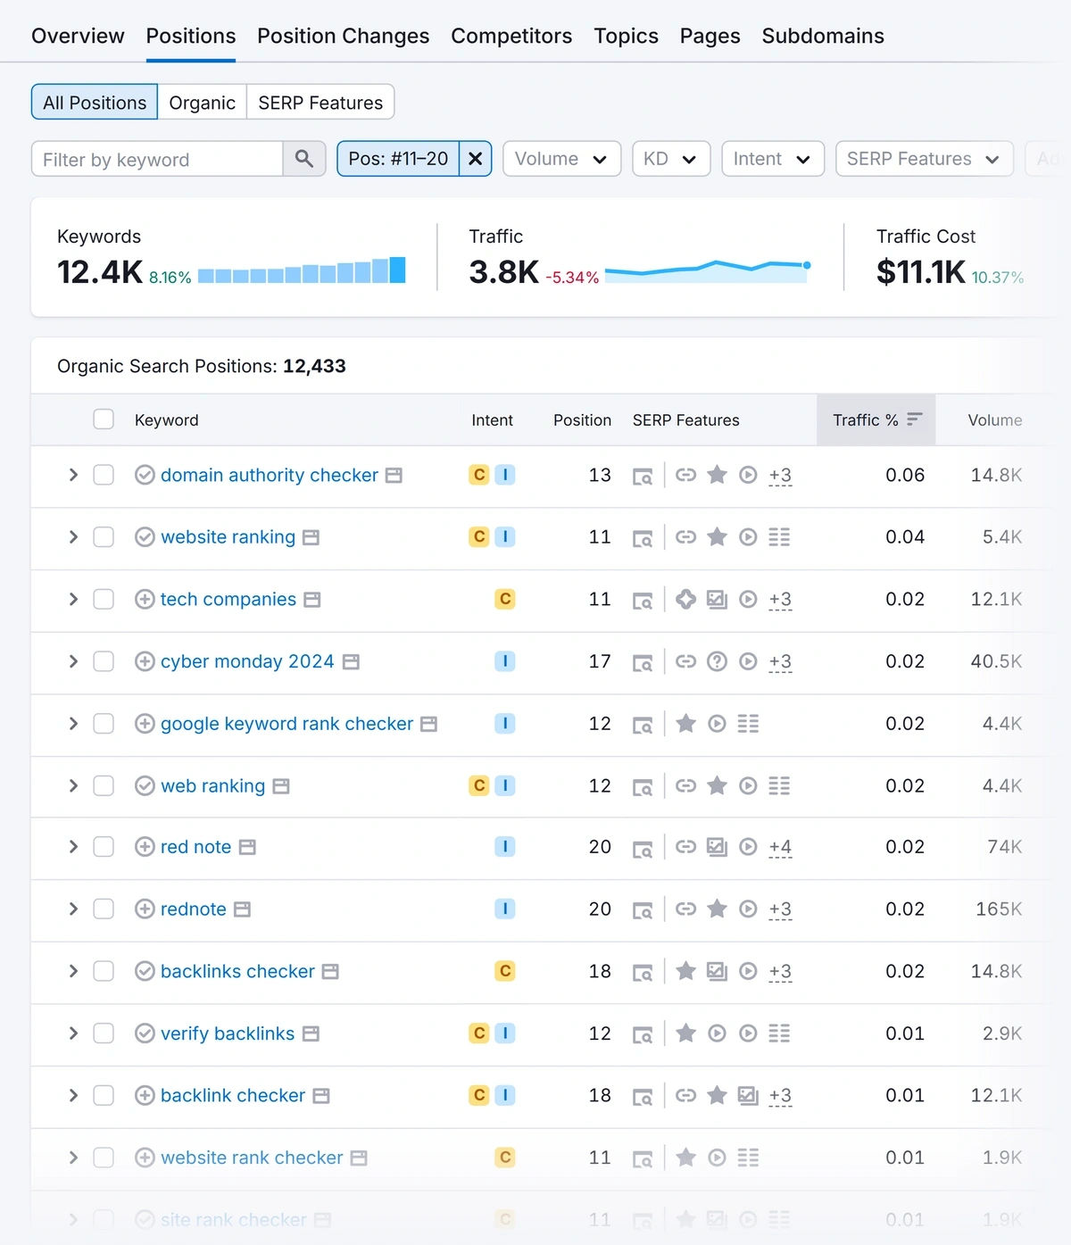Open the Intent filter dropdown
Screen dimensions: 1071x1245
pyautogui.click(x=773, y=159)
